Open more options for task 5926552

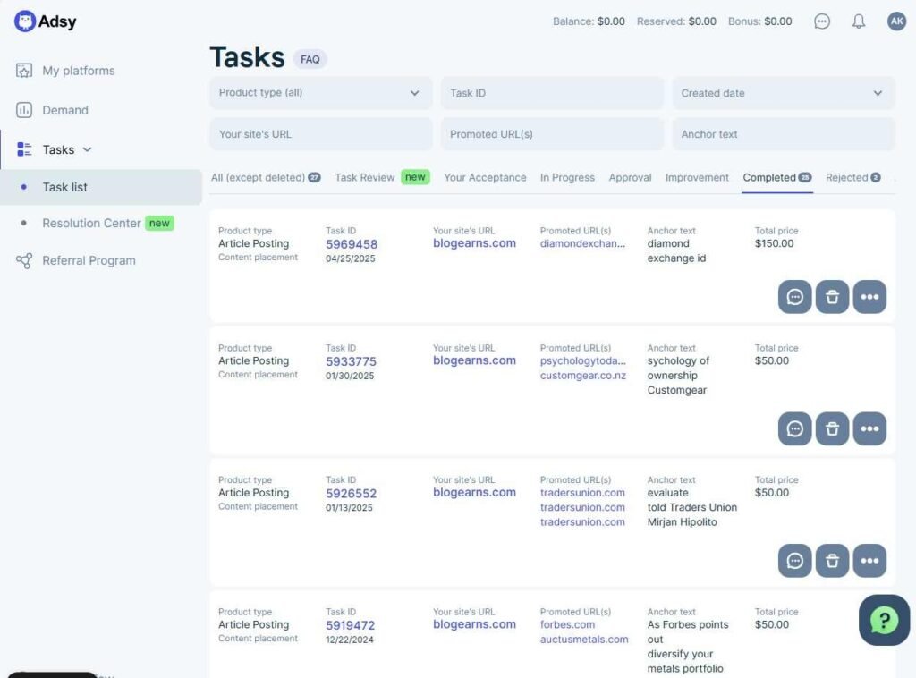click(x=869, y=561)
